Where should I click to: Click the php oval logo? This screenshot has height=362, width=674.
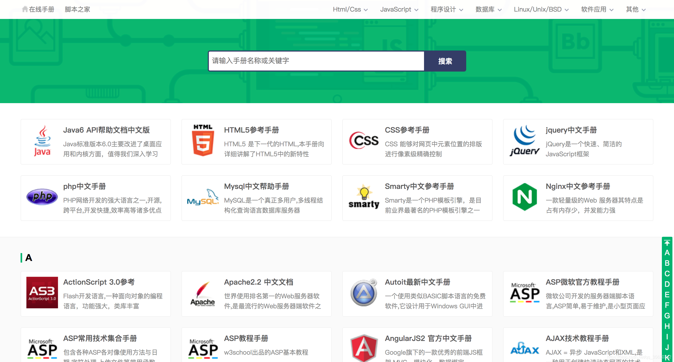coord(42,197)
